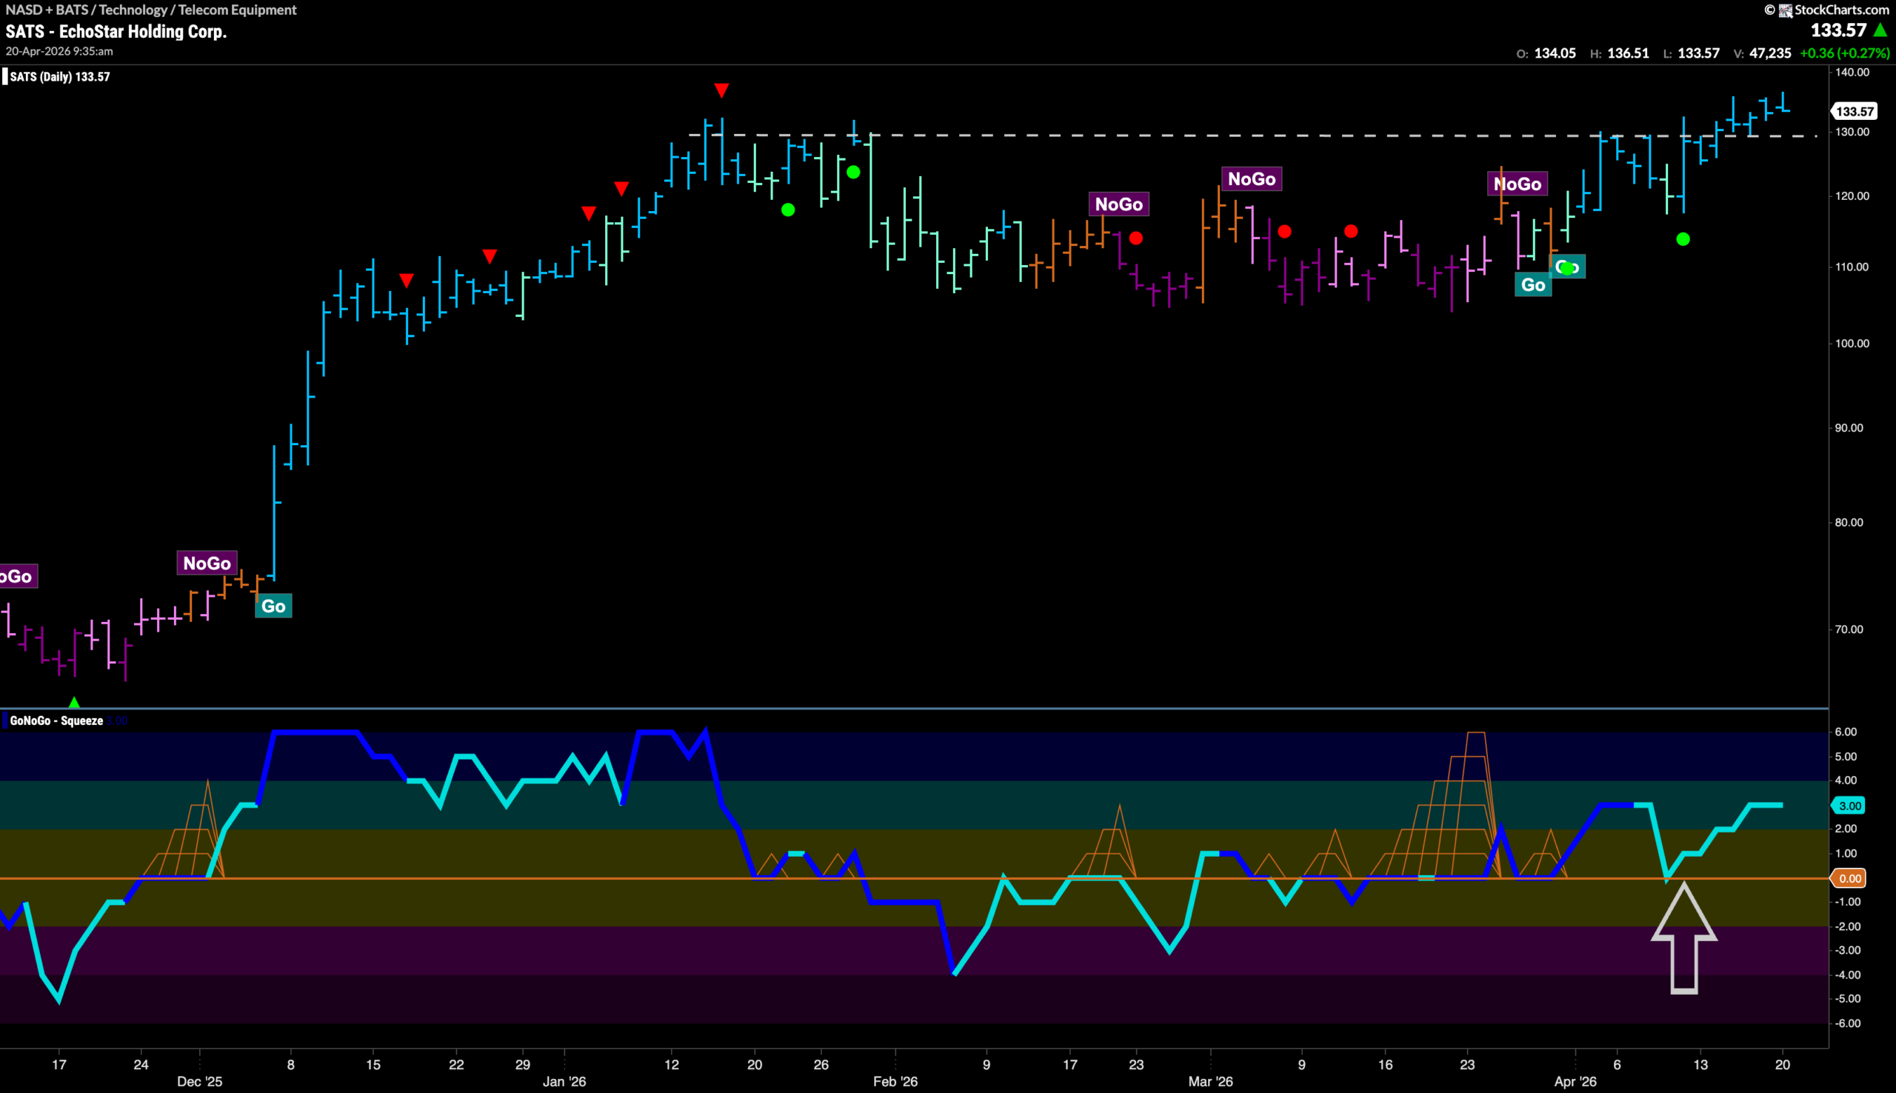Click the NoGo label in late February
The width and height of the screenshot is (1896, 1093).
pyautogui.click(x=1118, y=204)
